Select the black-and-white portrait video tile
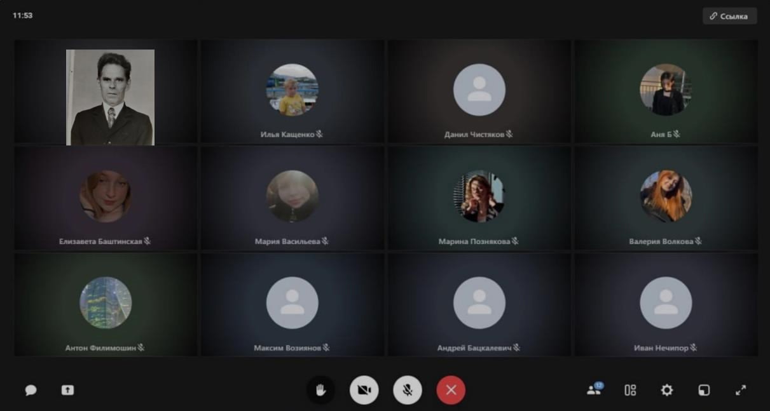Screen dimensions: 770x411 (x=111, y=97)
